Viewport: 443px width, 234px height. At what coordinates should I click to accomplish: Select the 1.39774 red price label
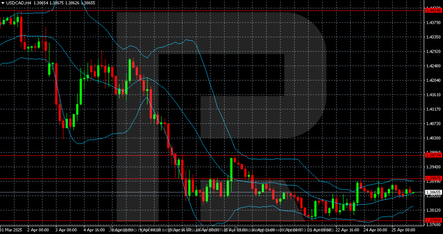[432, 155]
